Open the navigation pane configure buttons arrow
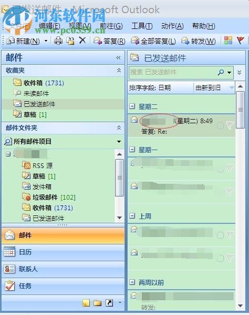This screenshot has height=315, width=249. tap(120, 302)
